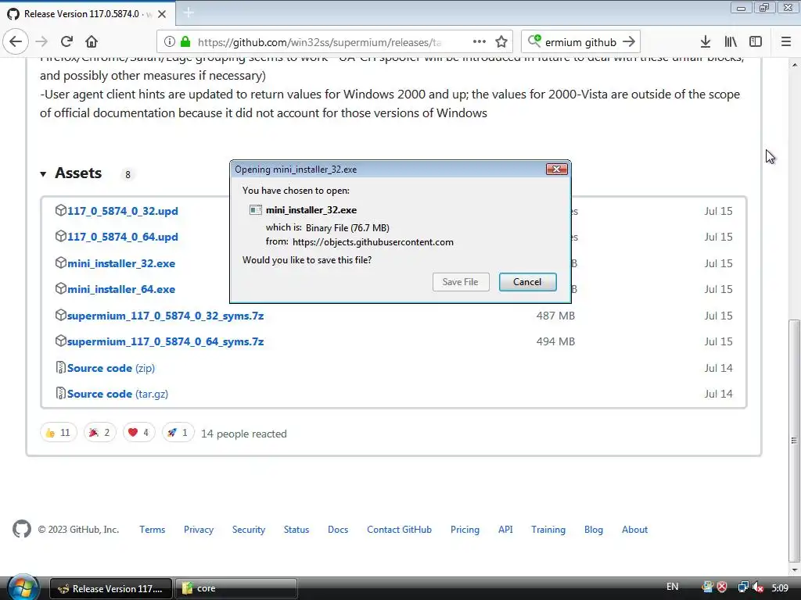Download Source code (tar.gz)
The width and height of the screenshot is (801, 600).
click(x=117, y=394)
